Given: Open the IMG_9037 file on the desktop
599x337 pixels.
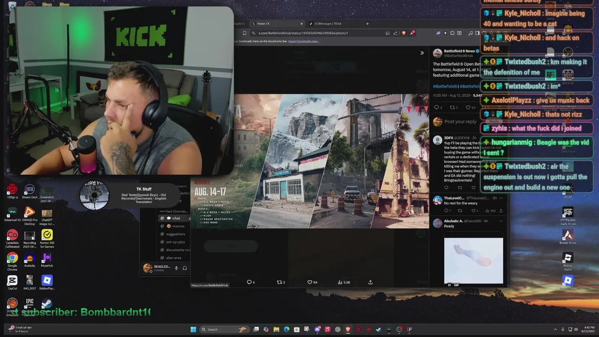Looking at the screenshot, I should tap(29, 283).
